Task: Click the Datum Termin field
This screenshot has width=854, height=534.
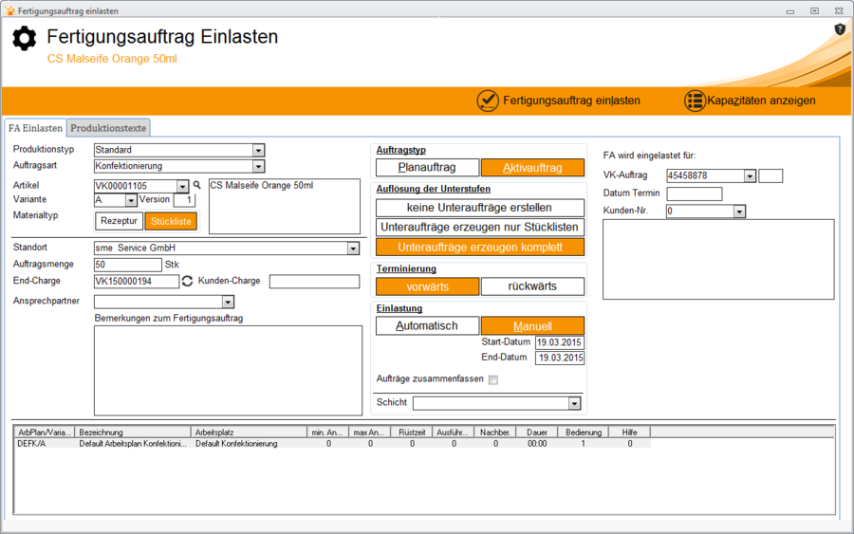Action: pos(695,193)
